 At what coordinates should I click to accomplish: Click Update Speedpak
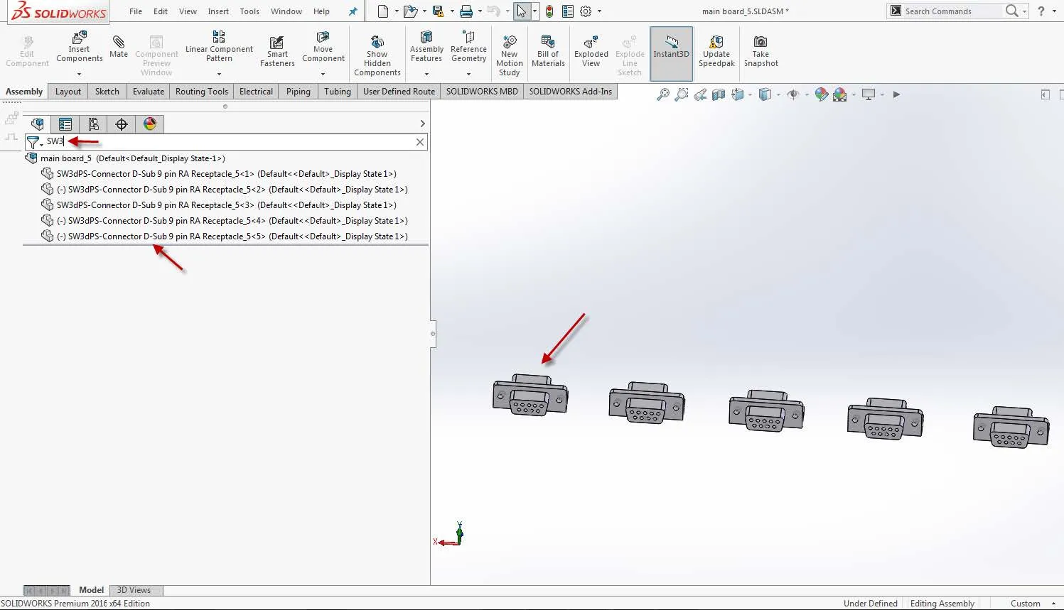tap(716, 51)
